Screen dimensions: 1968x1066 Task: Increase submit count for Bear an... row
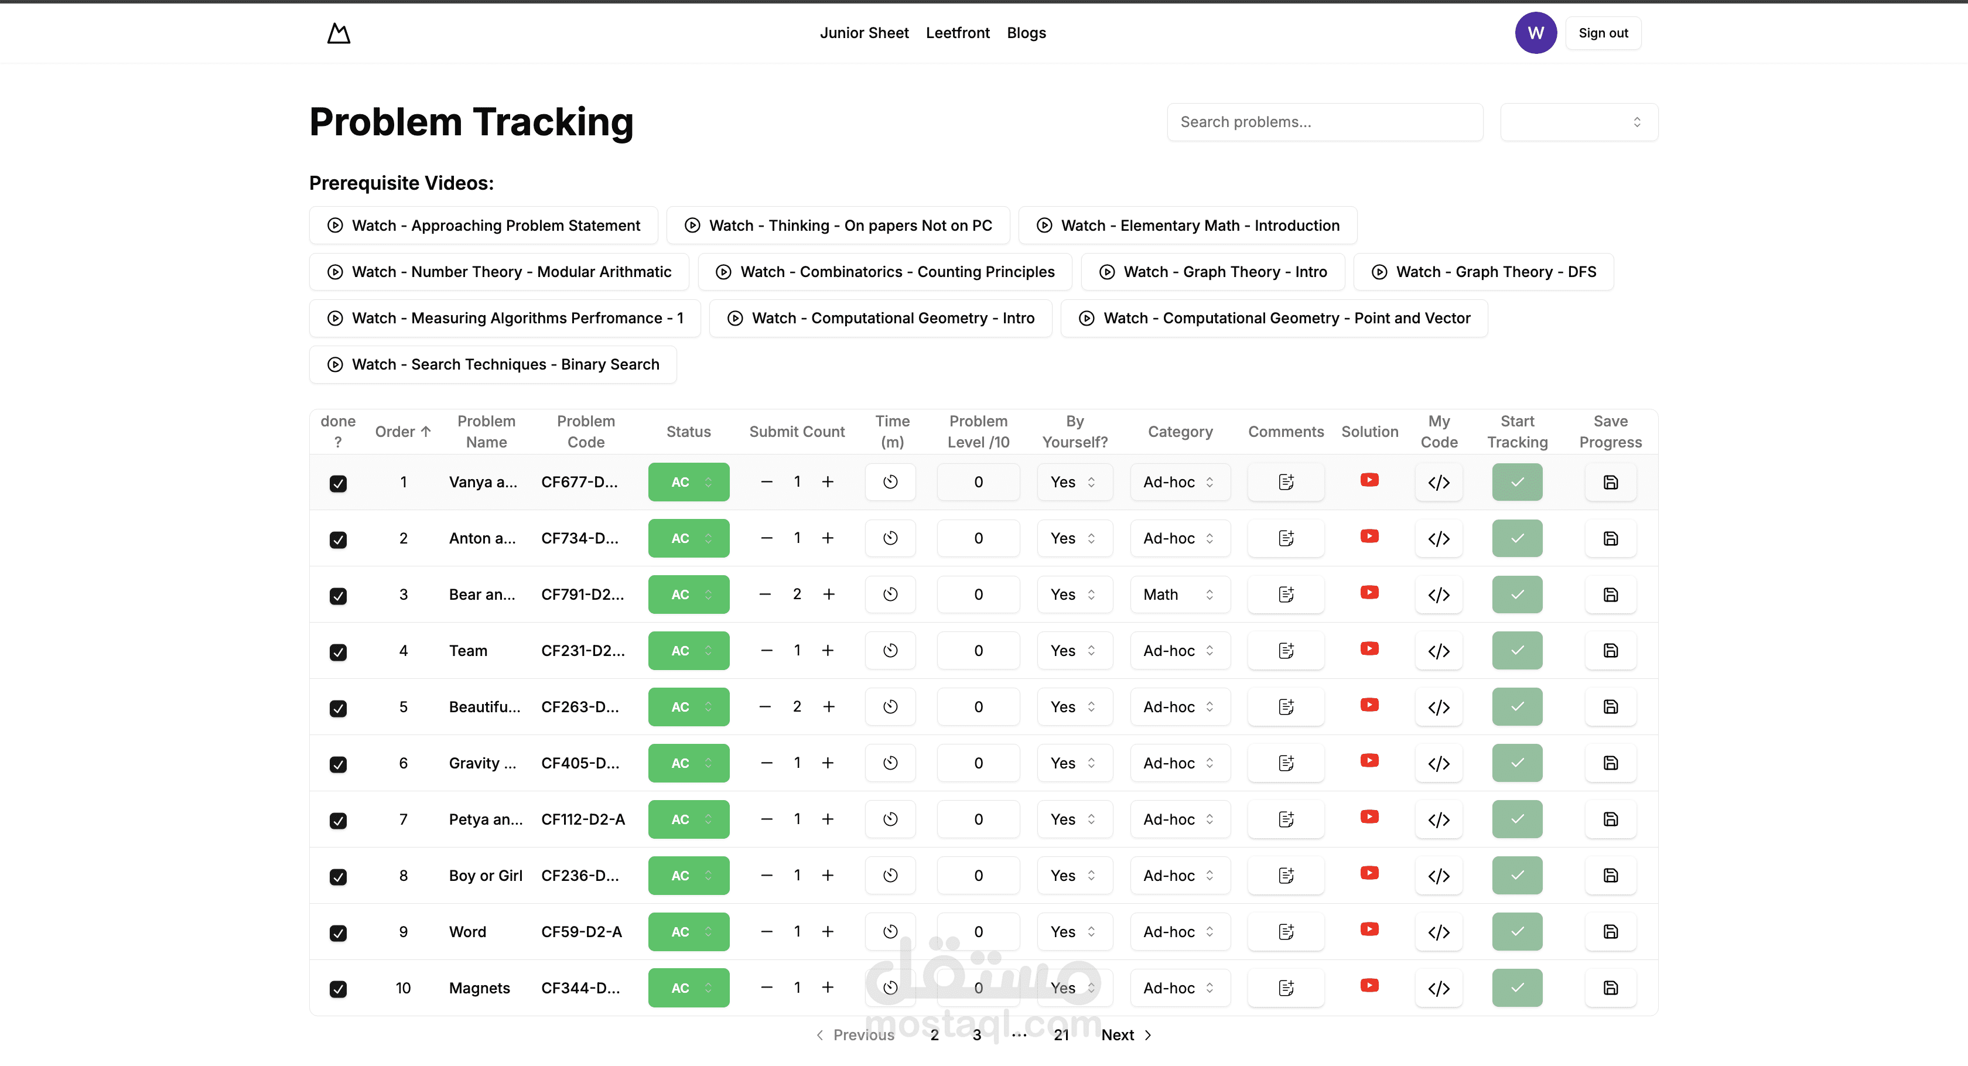(x=828, y=594)
